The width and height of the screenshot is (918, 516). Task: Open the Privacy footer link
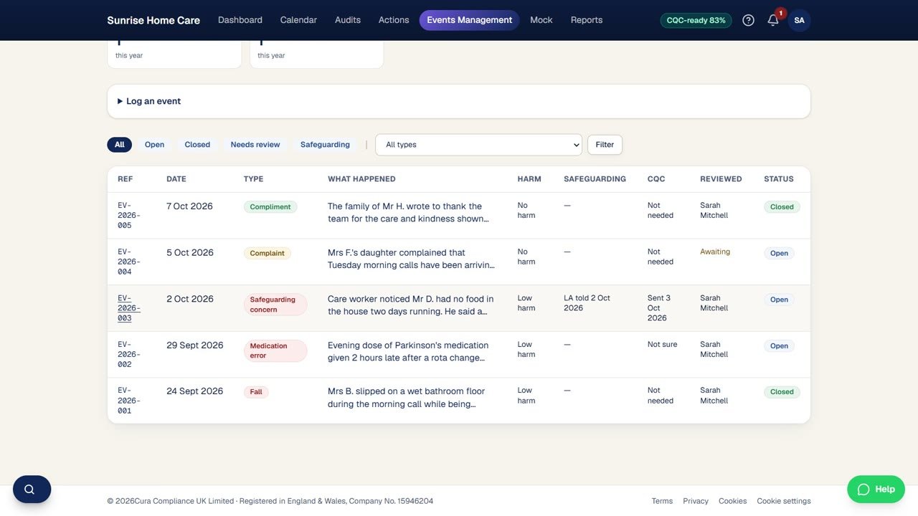click(x=696, y=501)
